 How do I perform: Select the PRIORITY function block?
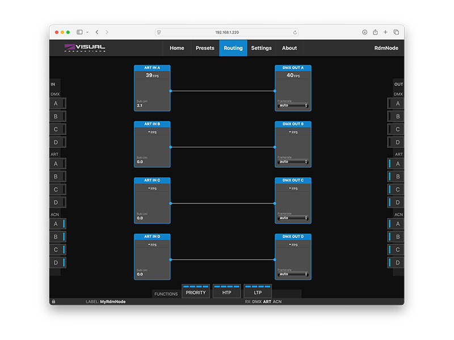[x=196, y=292]
